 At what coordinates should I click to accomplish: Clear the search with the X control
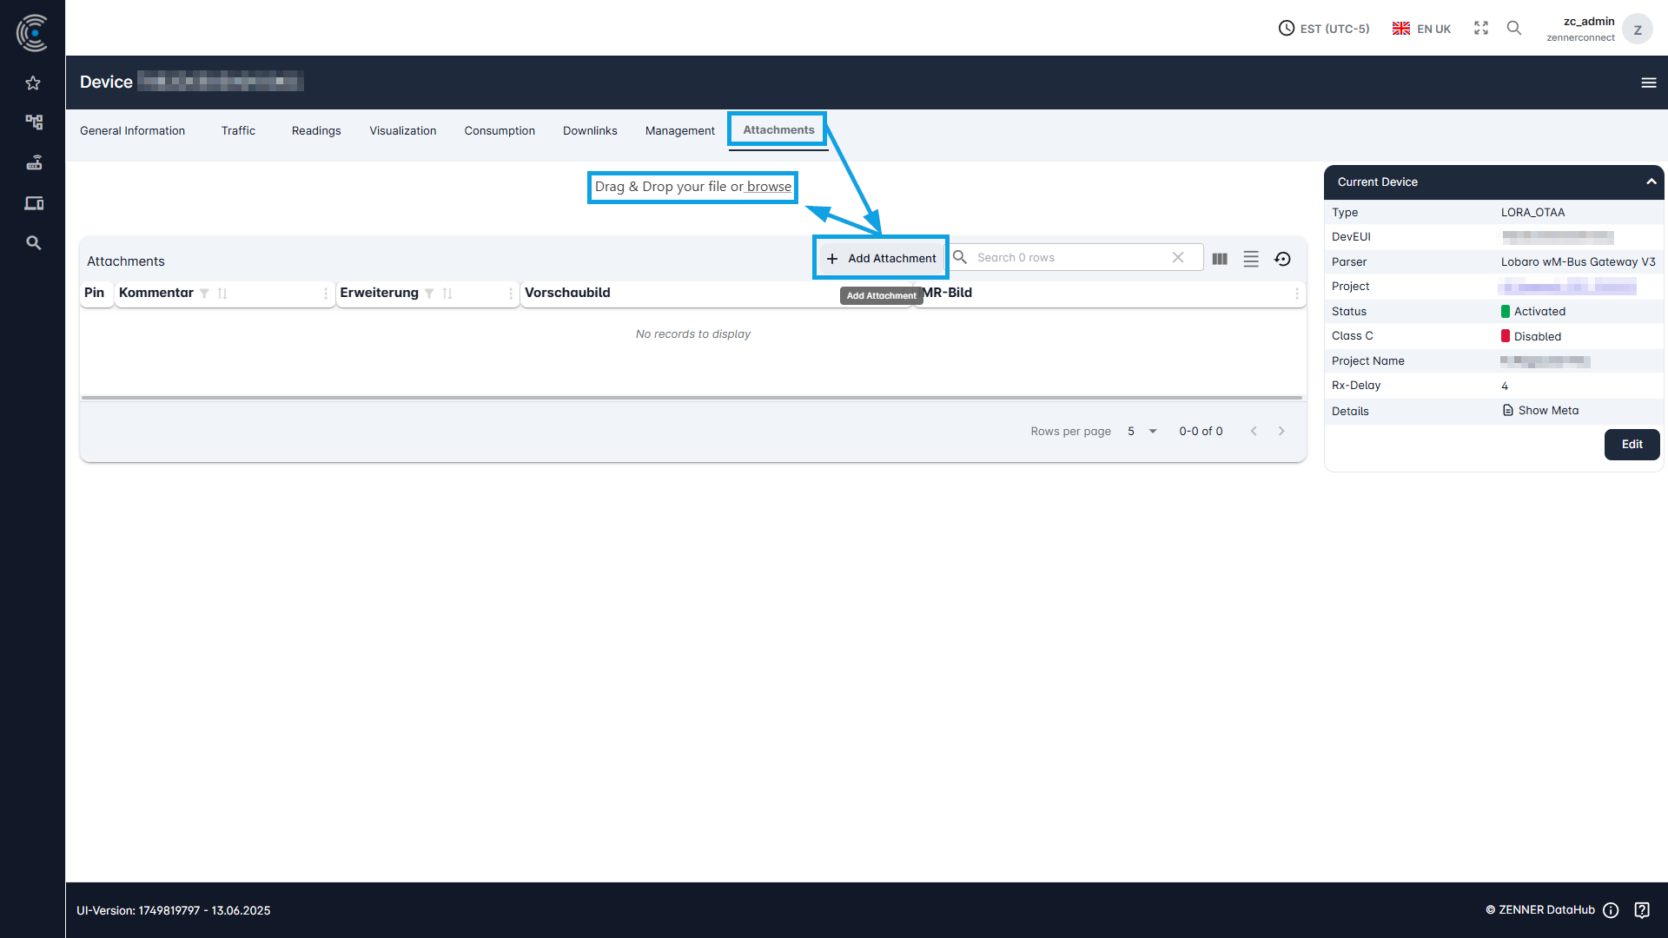1179,257
